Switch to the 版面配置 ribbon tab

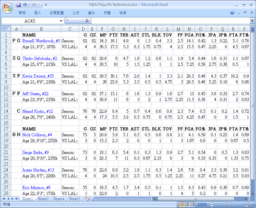57,13
